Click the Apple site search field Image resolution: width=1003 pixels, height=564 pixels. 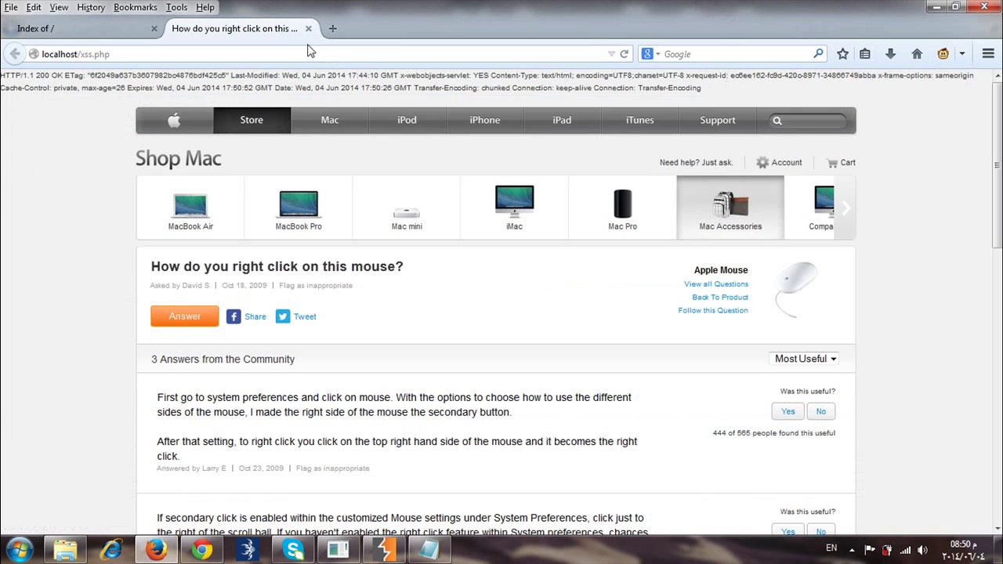tap(808, 121)
